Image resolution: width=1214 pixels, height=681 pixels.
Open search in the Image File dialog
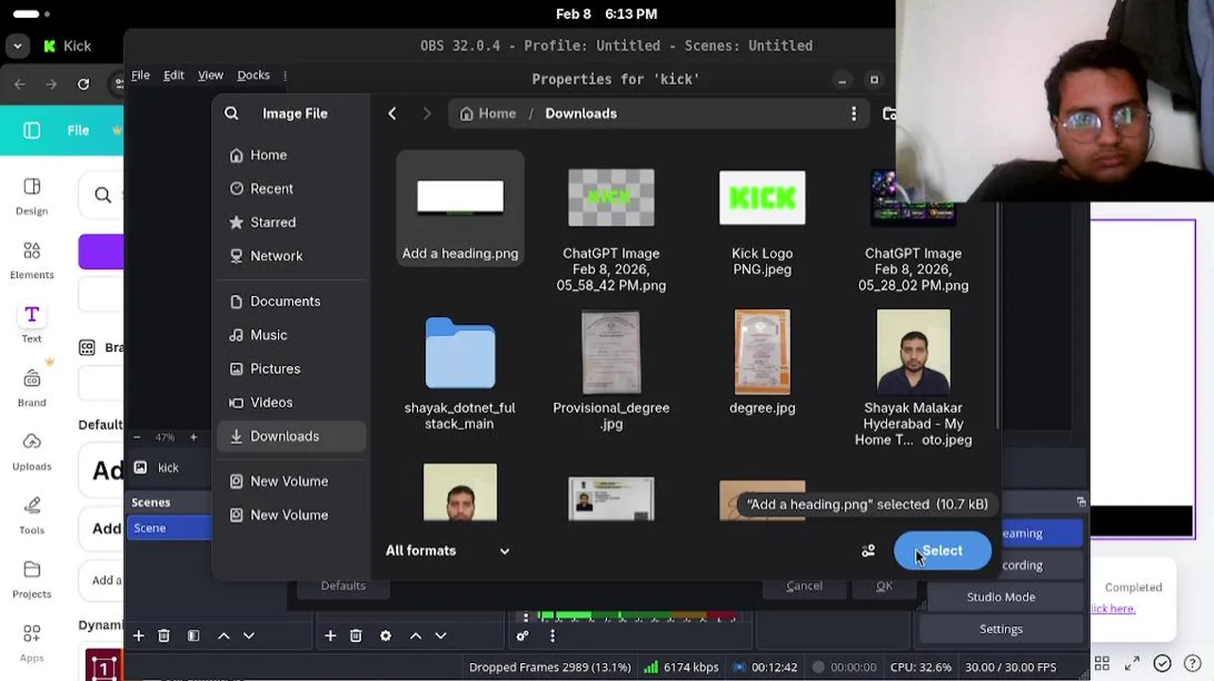232,113
